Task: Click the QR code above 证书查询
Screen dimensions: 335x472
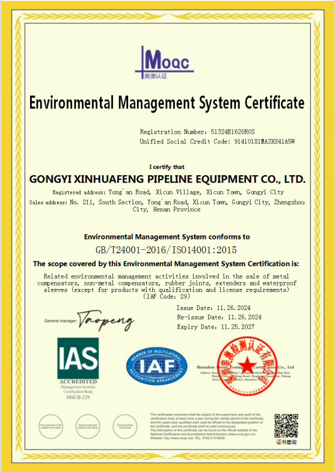Action: 286,426
